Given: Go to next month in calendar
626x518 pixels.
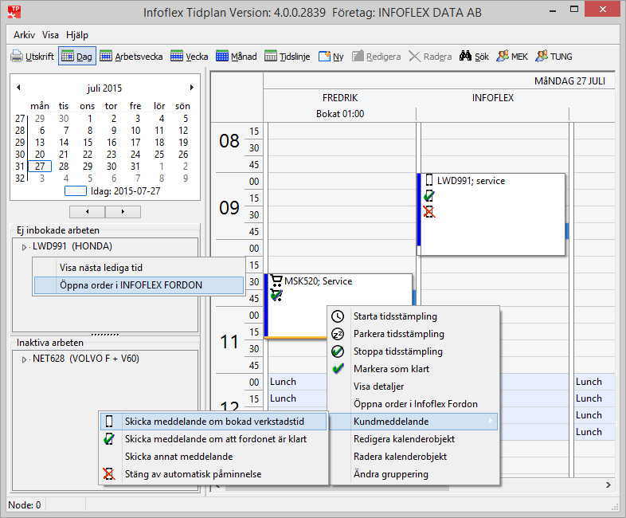Looking at the screenshot, I should [x=192, y=88].
